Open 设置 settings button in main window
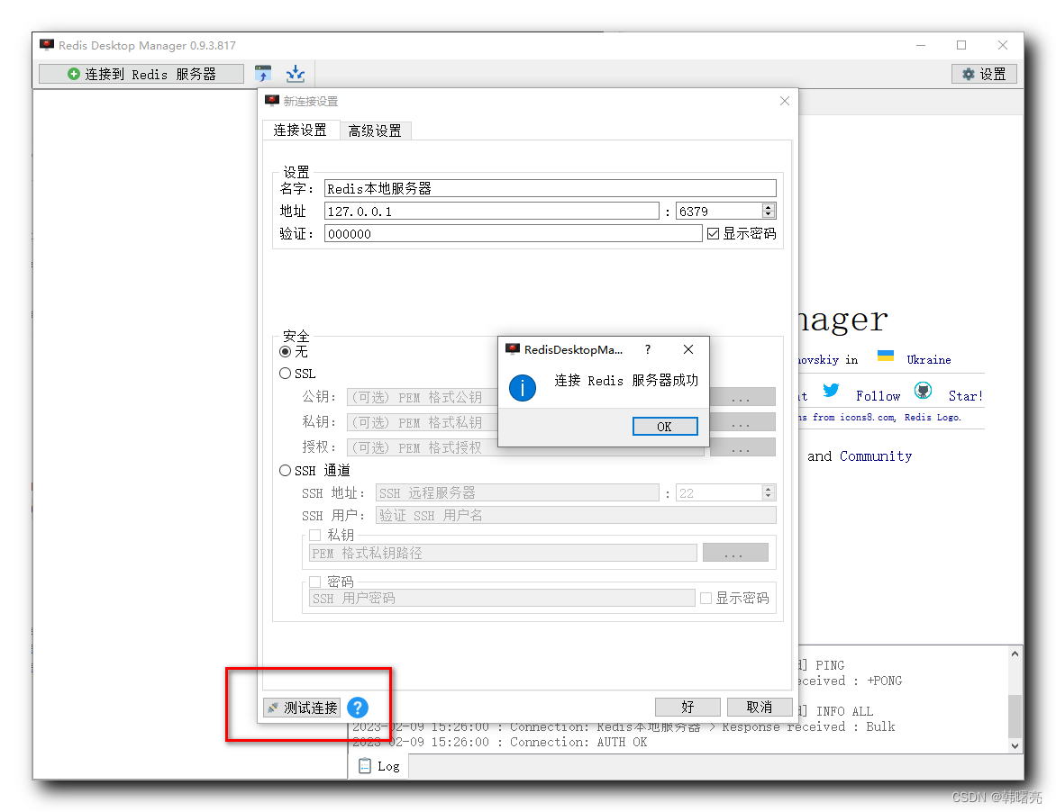 [x=984, y=74]
